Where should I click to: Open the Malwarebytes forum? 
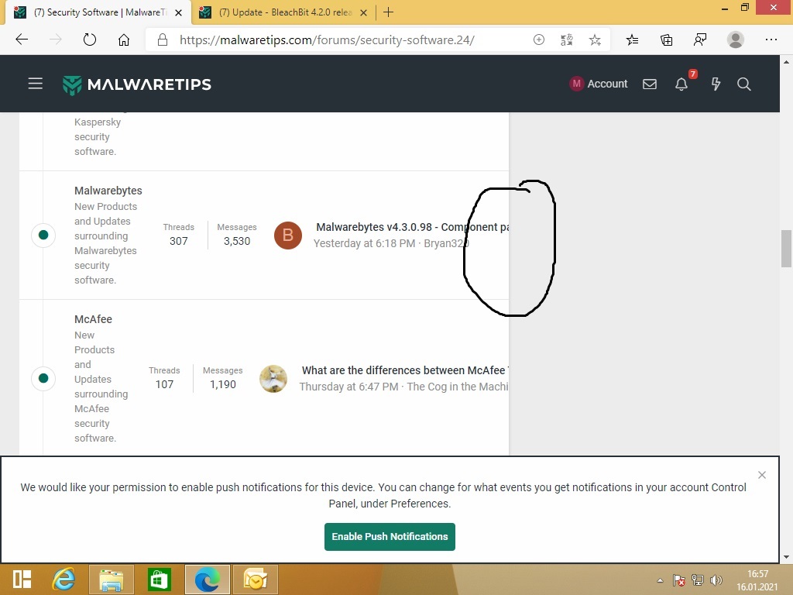coord(108,191)
